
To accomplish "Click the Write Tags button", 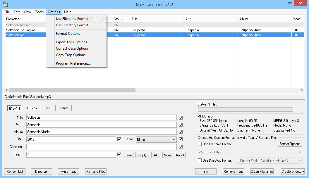I will [x=68, y=172].
